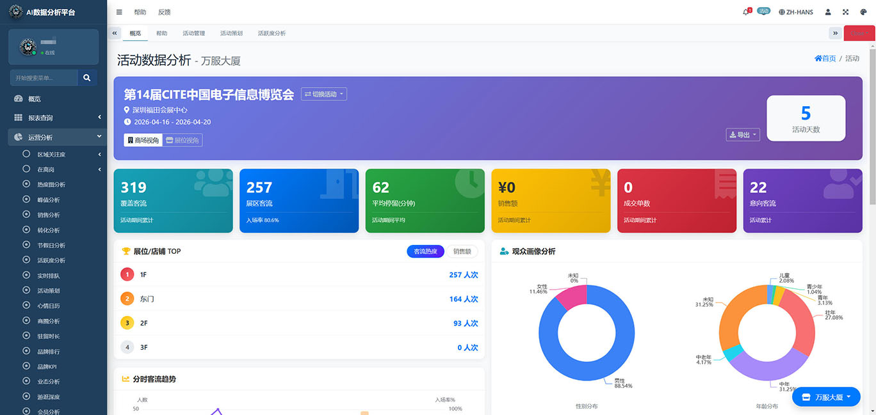This screenshot has width=876, height=415.
Task: Click the sidebar search magnifier button
Action: 86,77
